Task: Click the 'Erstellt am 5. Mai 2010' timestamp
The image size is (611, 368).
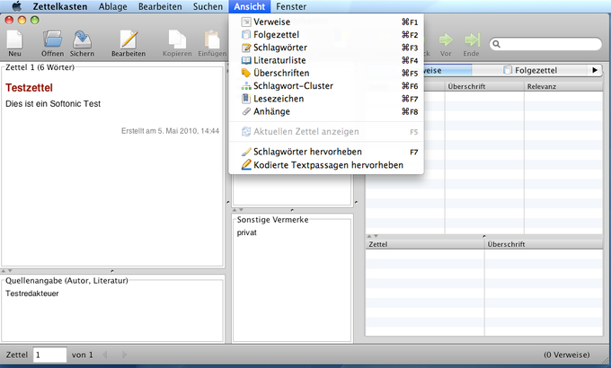Action: tap(170, 131)
